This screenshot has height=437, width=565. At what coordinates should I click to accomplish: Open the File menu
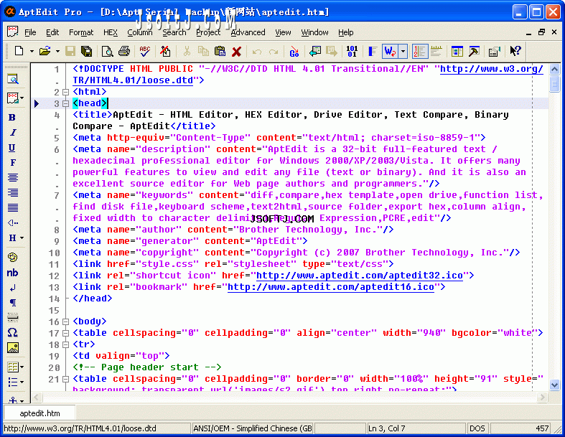tap(30, 32)
